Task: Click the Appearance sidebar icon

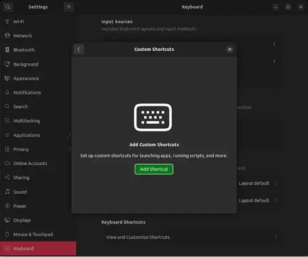Action: (x=7, y=78)
